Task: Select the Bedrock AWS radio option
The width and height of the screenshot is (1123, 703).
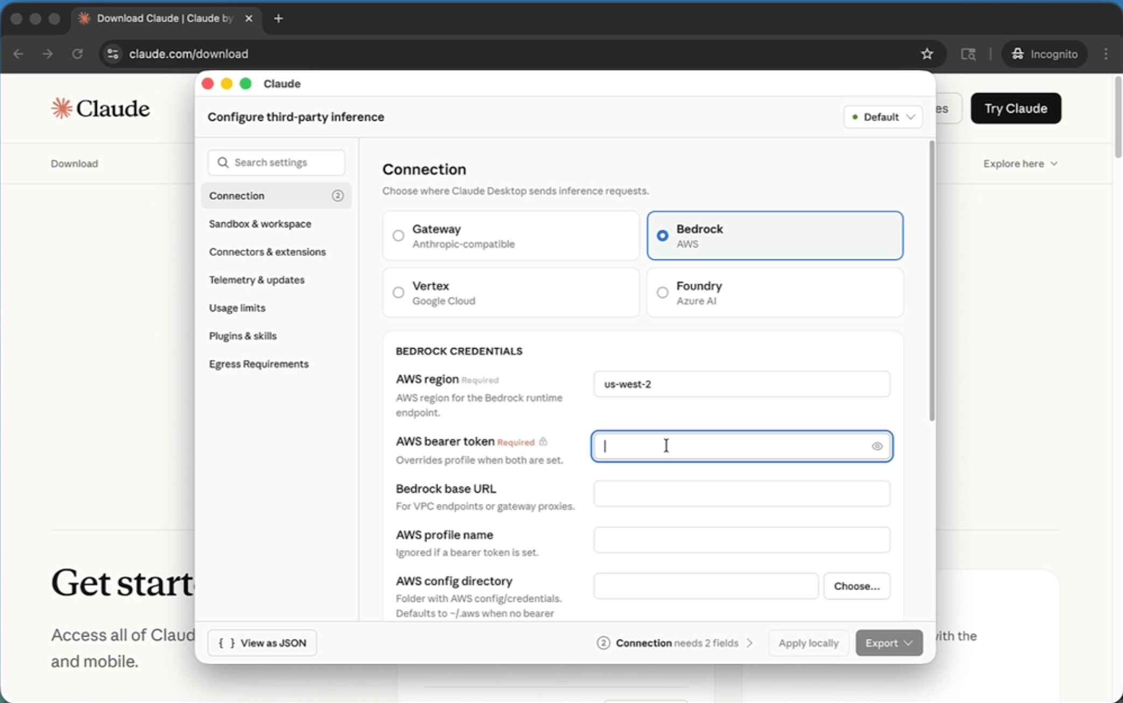Action: pos(775,236)
